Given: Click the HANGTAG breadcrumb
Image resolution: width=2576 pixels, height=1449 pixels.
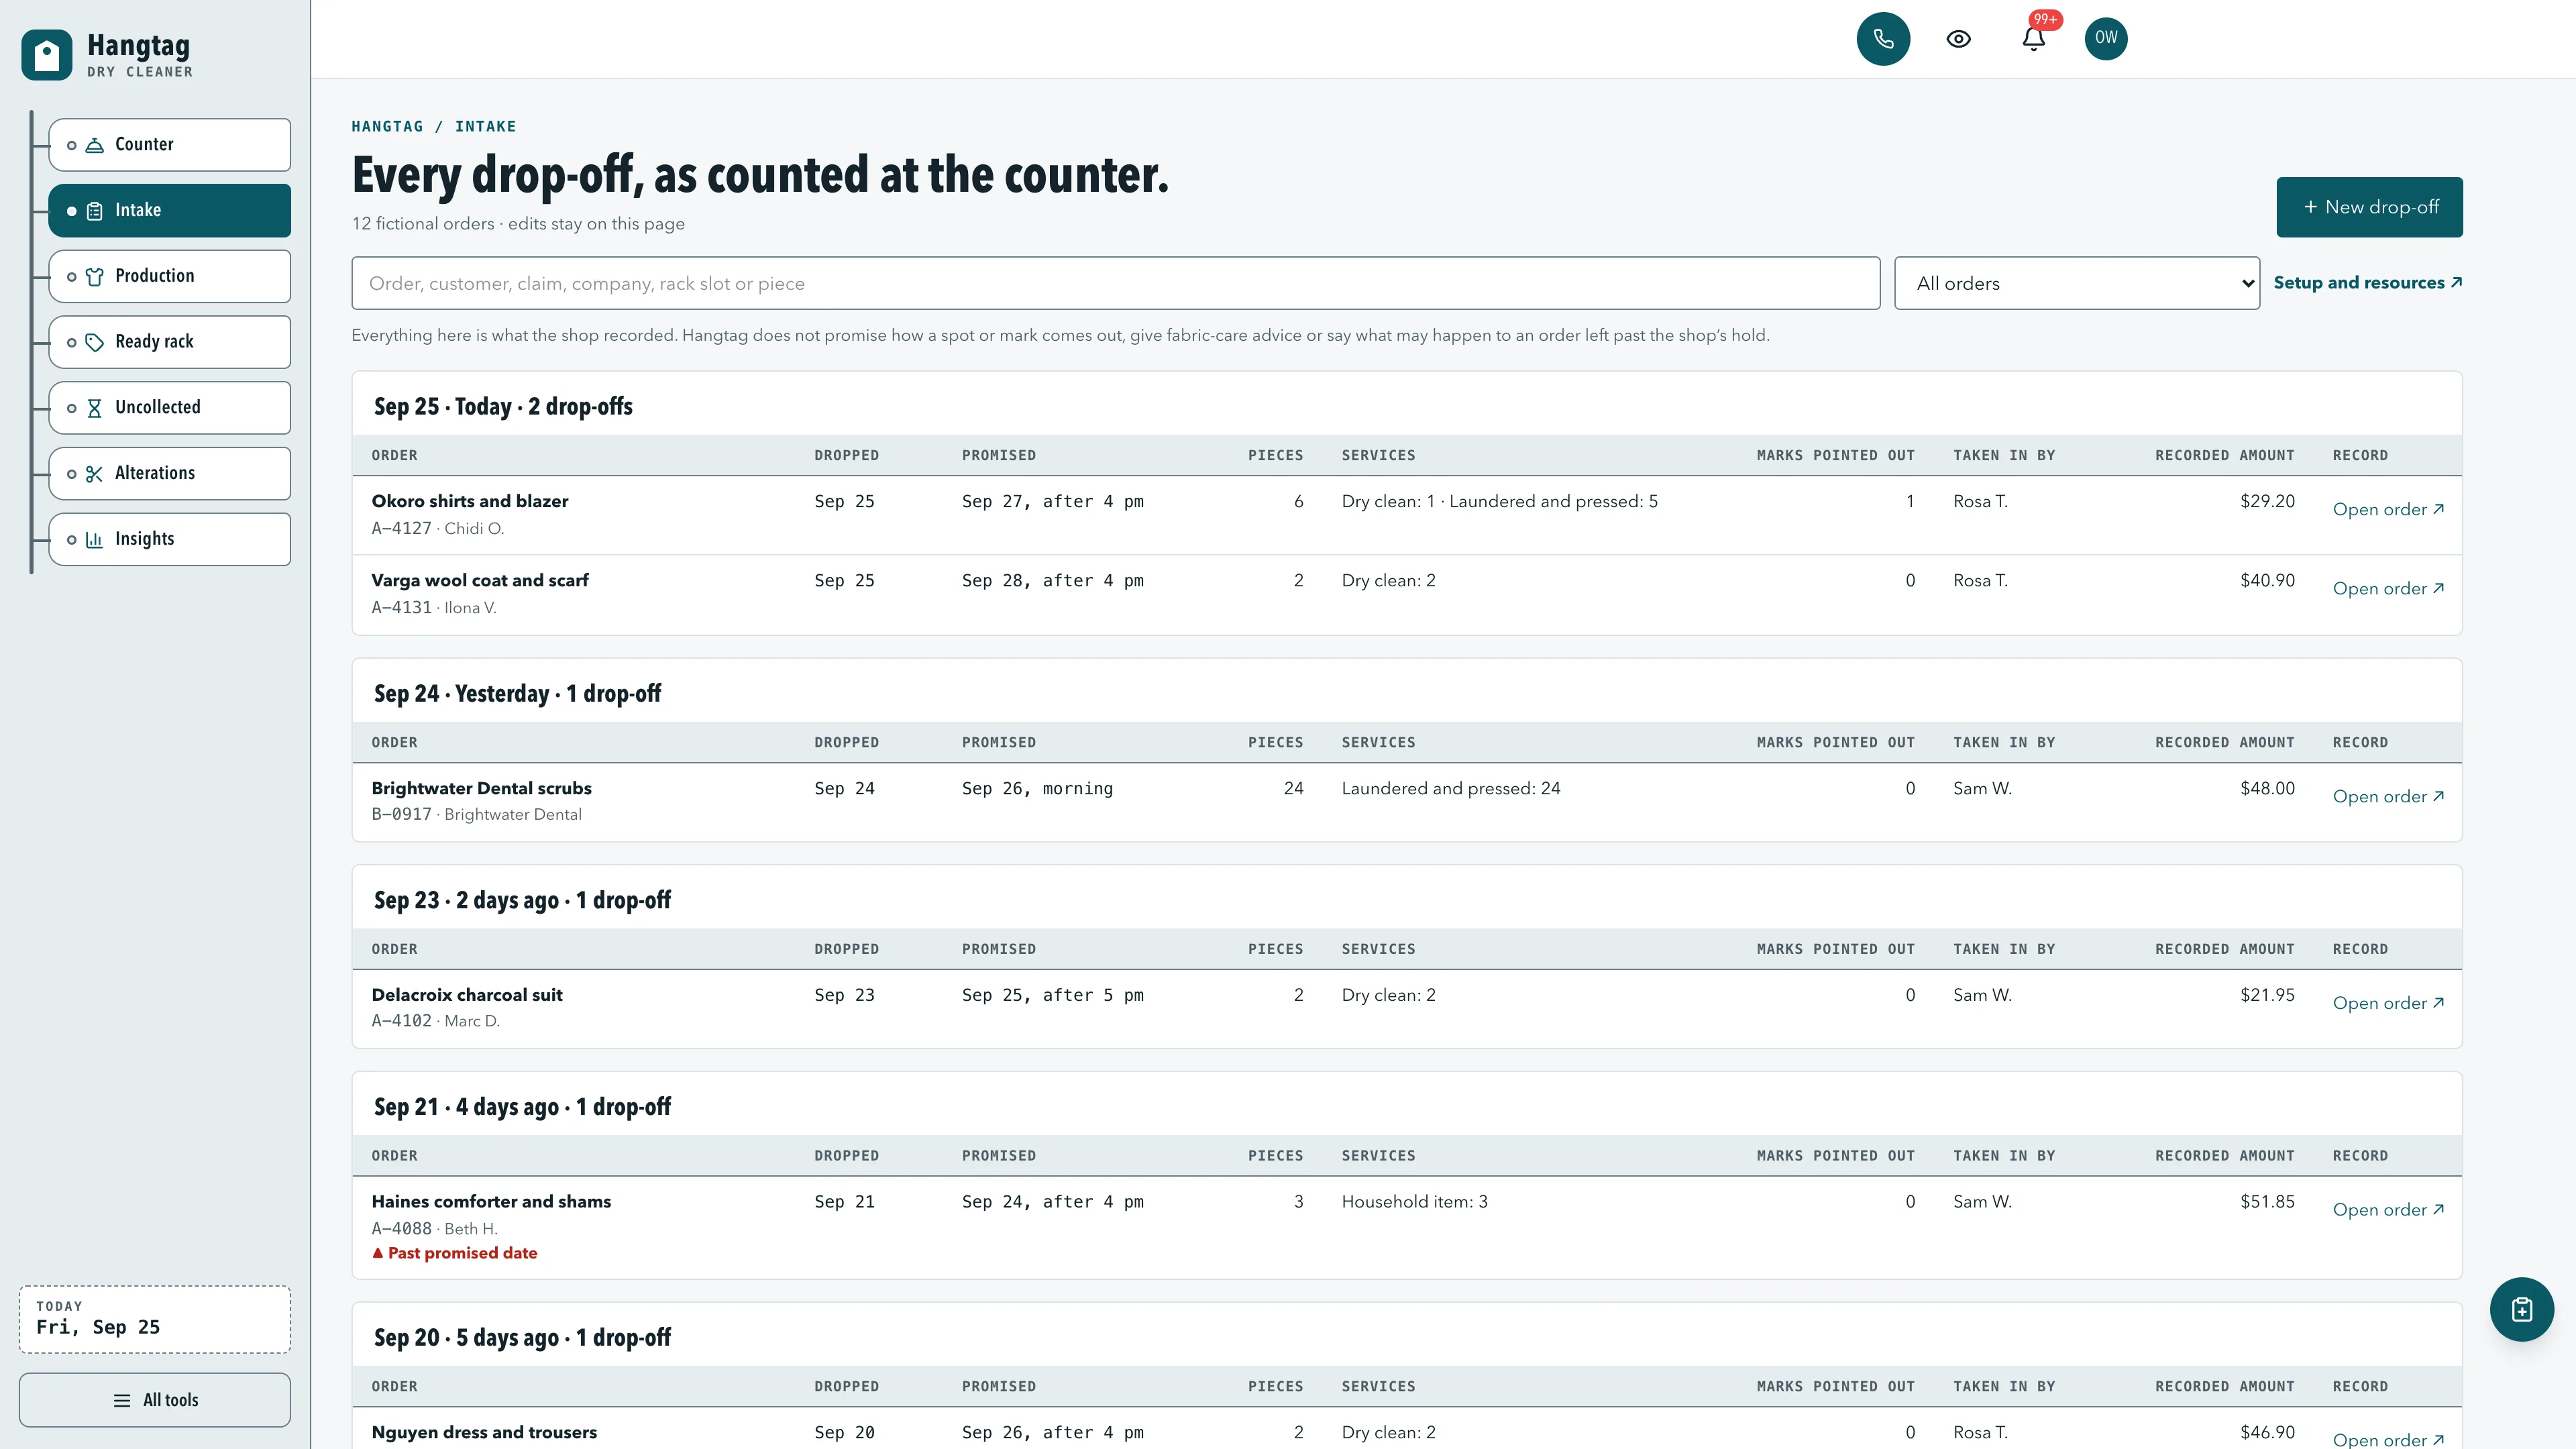Looking at the screenshot, I should 387,126.
